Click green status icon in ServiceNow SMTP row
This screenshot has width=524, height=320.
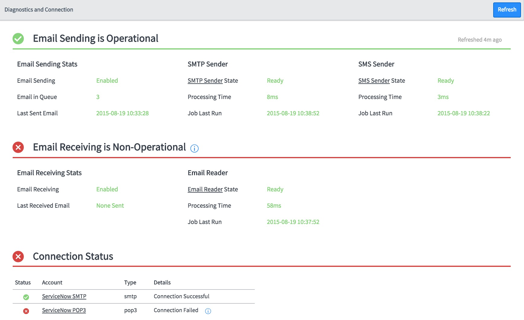(x=26, y=297)
